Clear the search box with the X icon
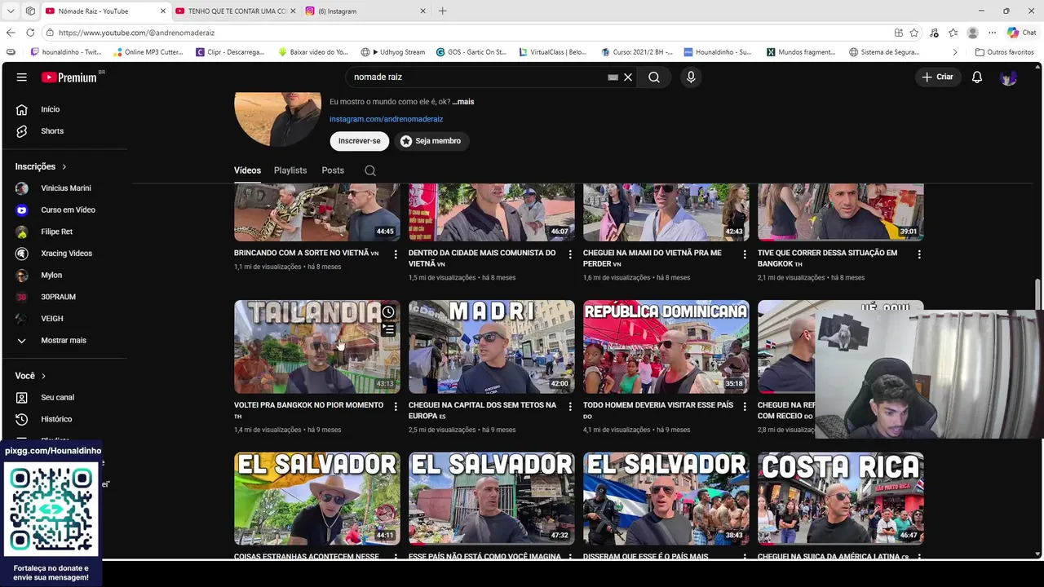Viewport: 1044px width, 587px height. (x=628, y=77)
